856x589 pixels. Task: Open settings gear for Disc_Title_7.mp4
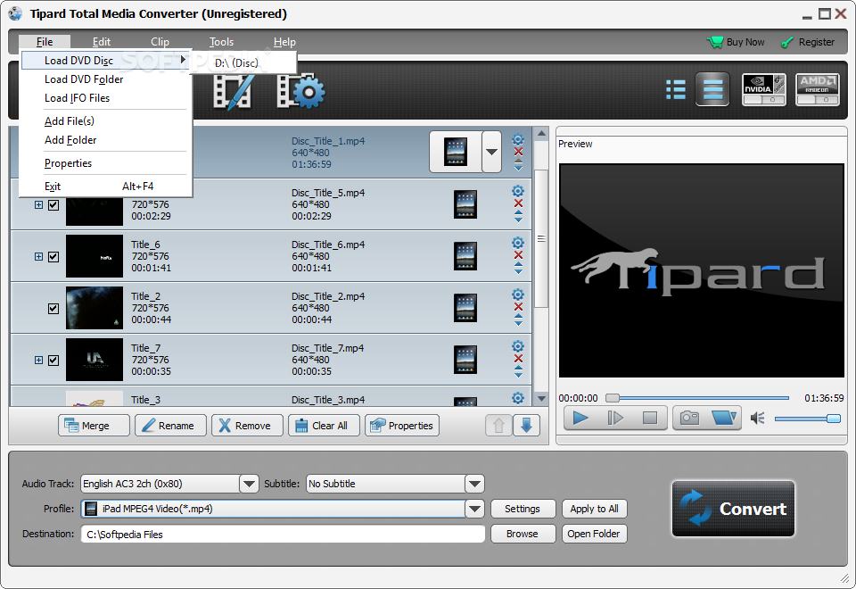518,346
